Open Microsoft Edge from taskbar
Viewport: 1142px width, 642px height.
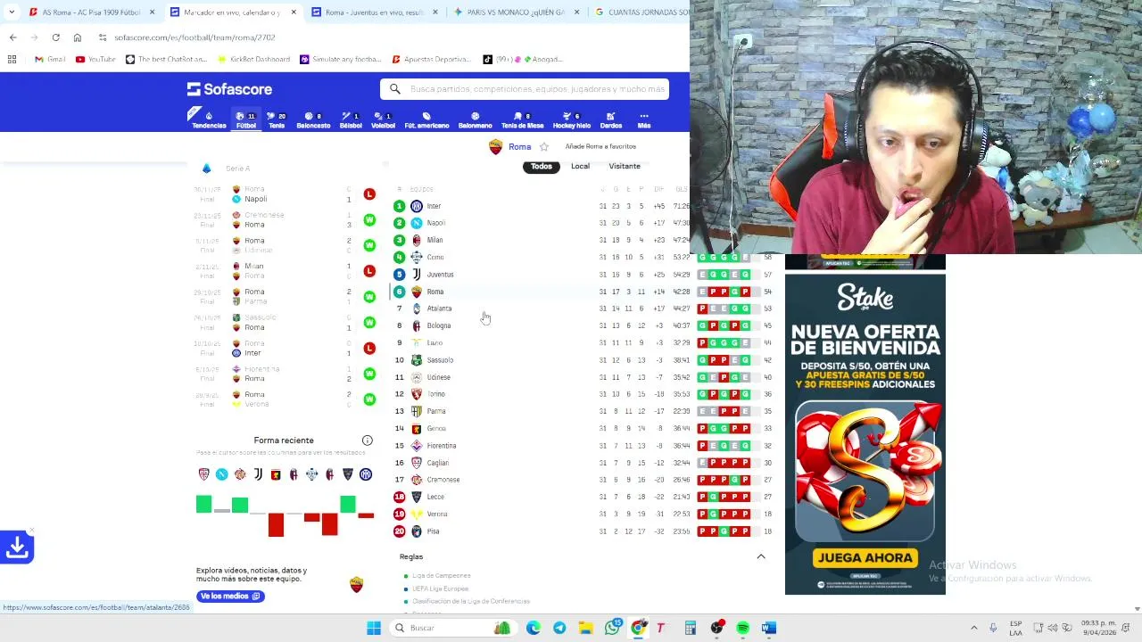click(534, 629)
